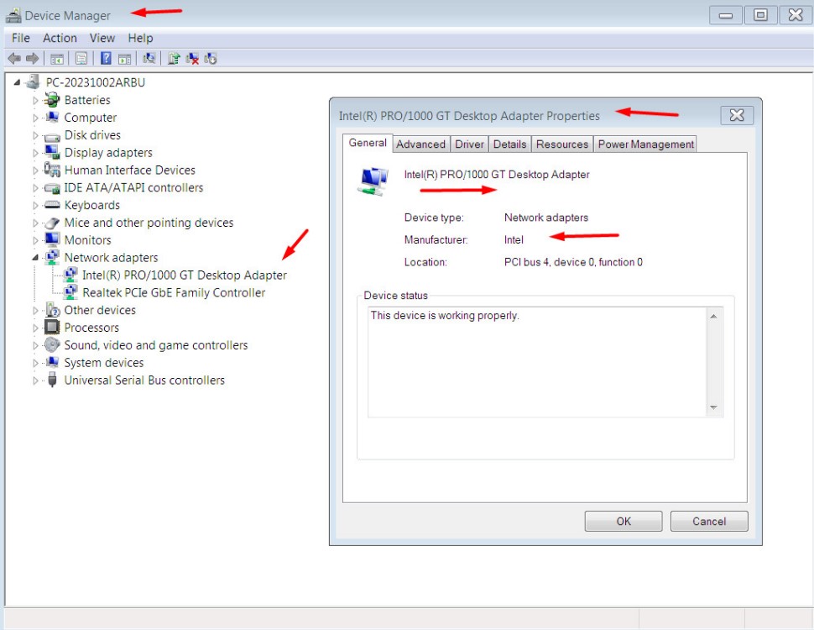This screenshot has width=814, height=630.
Task: Open the View menu
Action: [102, 38]
